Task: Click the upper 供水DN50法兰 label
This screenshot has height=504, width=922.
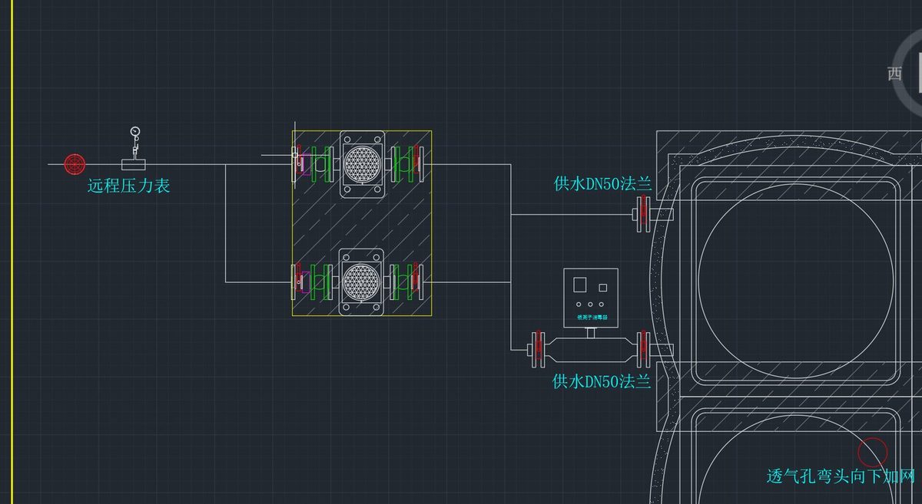Action: click(602, 183)
